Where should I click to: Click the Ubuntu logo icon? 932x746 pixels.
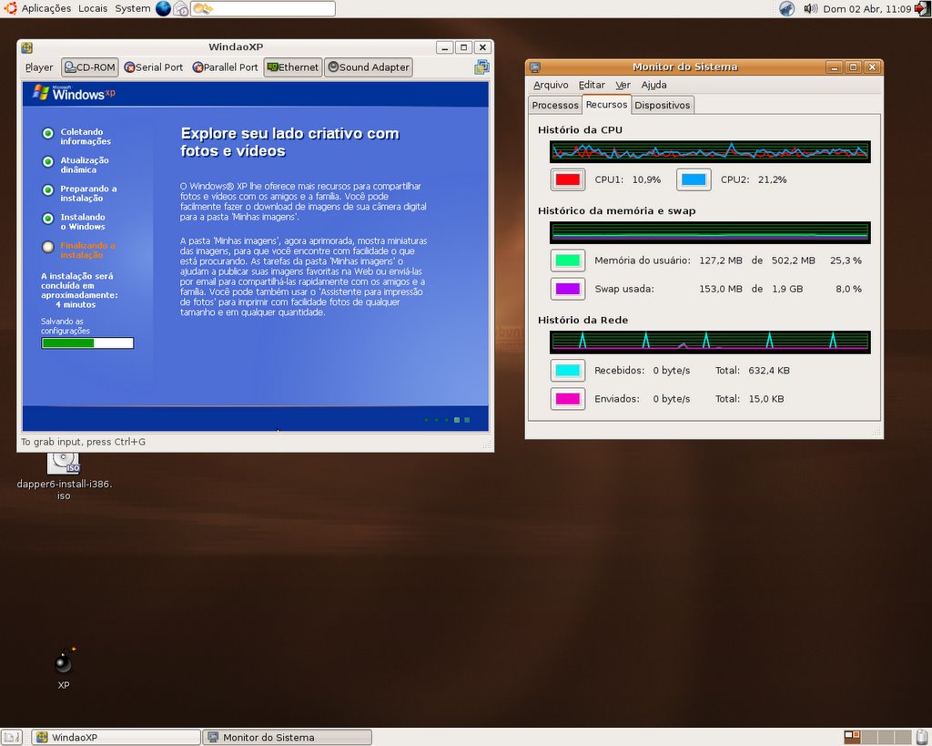[x=10, y=8]
